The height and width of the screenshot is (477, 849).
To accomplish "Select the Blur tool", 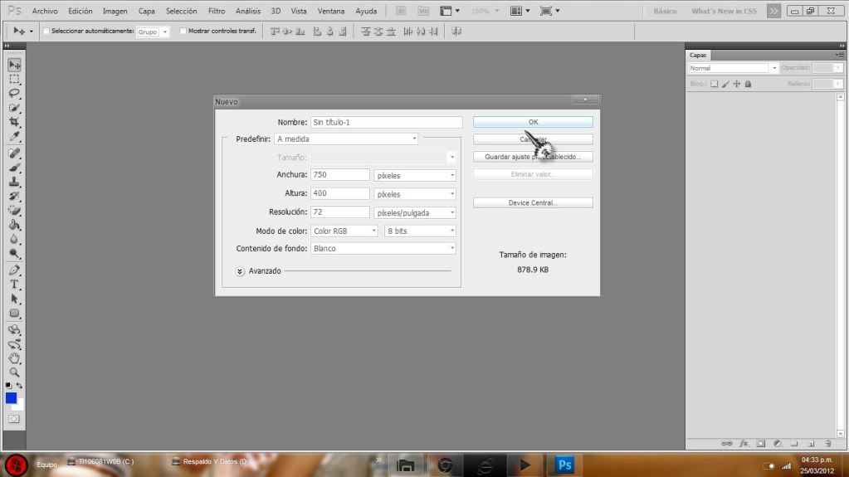I will [14, 239].
